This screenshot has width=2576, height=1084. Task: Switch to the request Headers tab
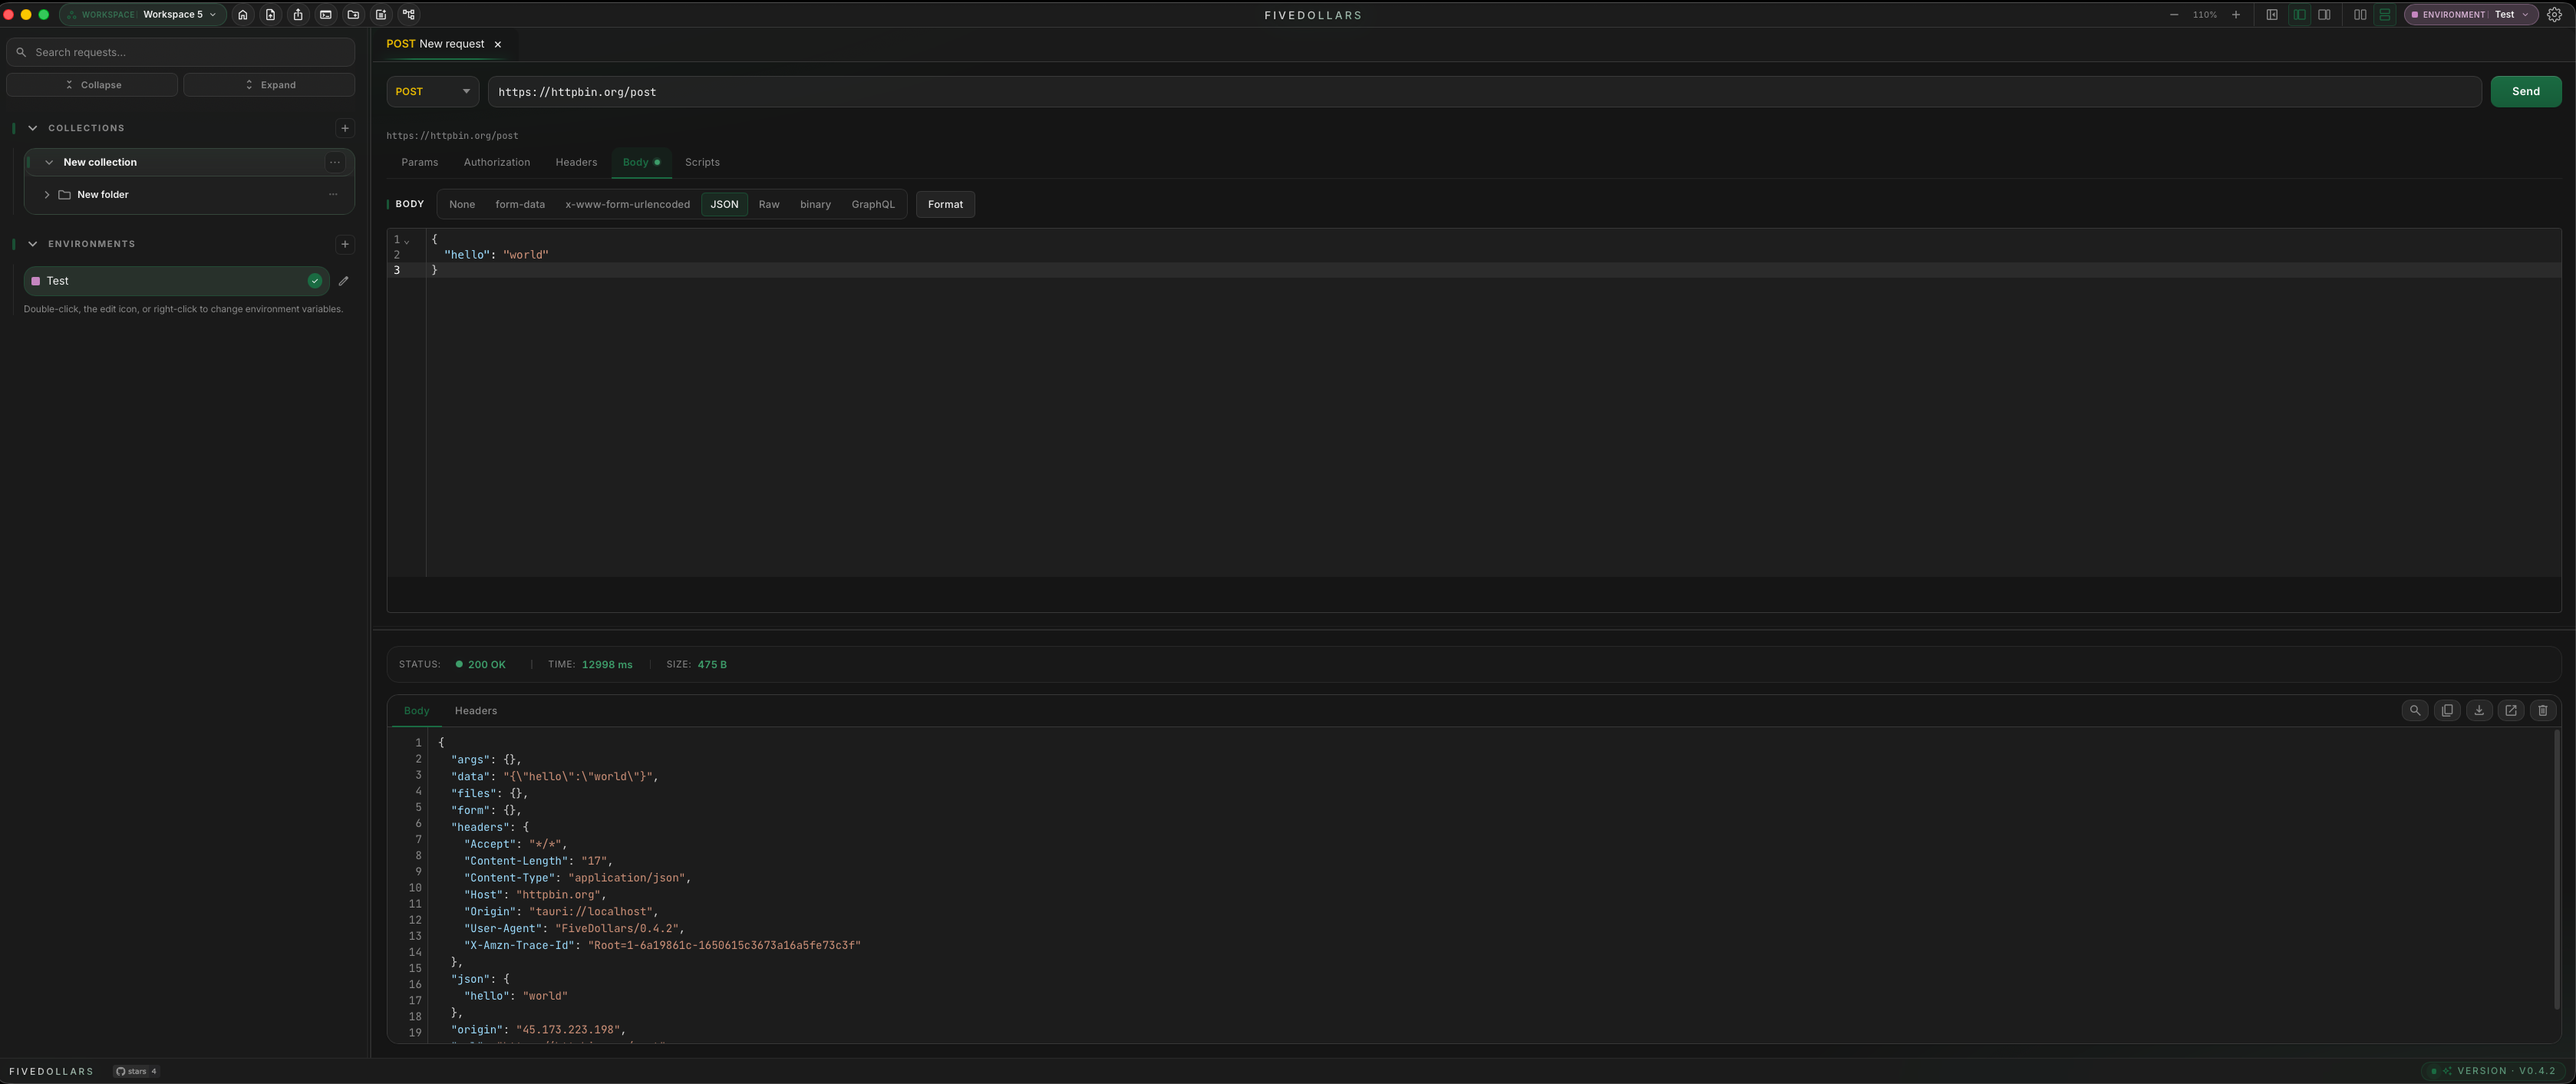(x=576, y=162)
